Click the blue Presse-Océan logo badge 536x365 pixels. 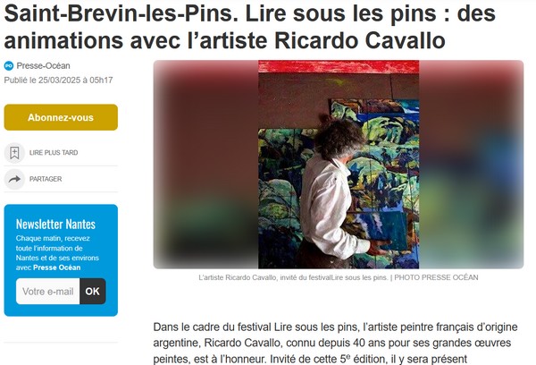pyautogui.click(x=9, y=65)
